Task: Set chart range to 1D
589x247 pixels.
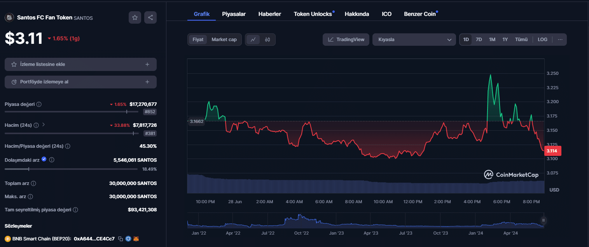Action: [466, 40]
